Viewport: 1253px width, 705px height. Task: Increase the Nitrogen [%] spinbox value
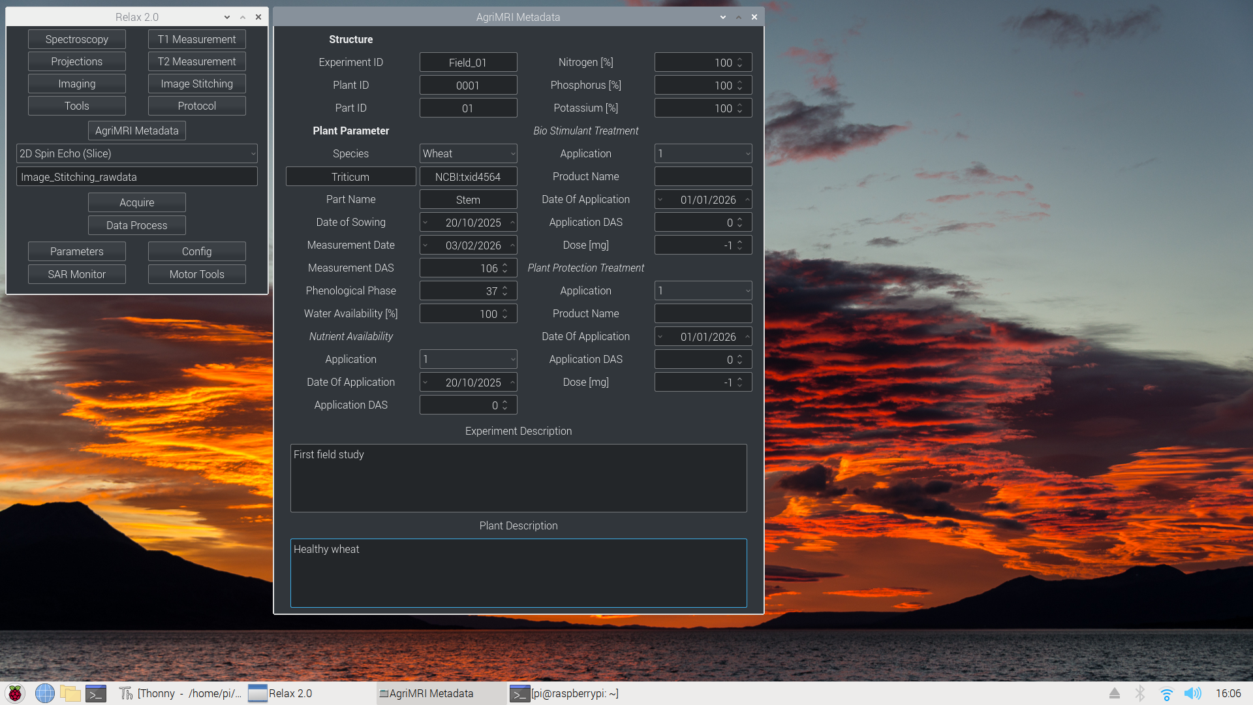click(739, 59)
